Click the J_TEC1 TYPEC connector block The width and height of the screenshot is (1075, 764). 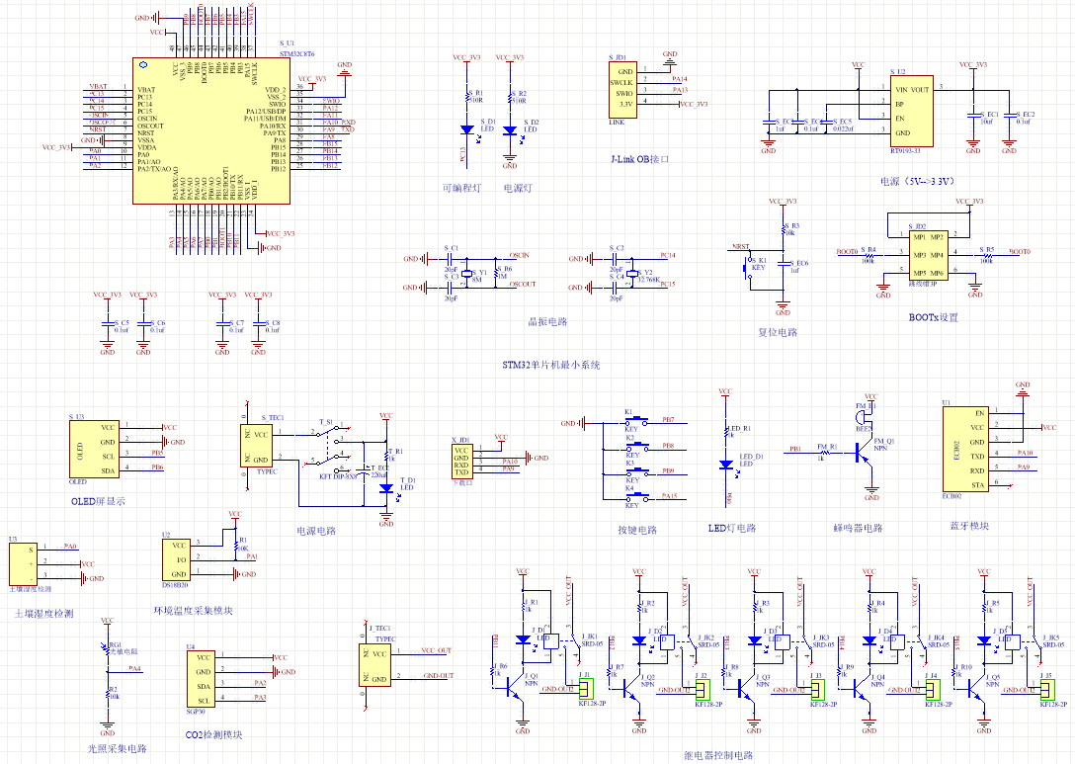click(x=377, y=664)
